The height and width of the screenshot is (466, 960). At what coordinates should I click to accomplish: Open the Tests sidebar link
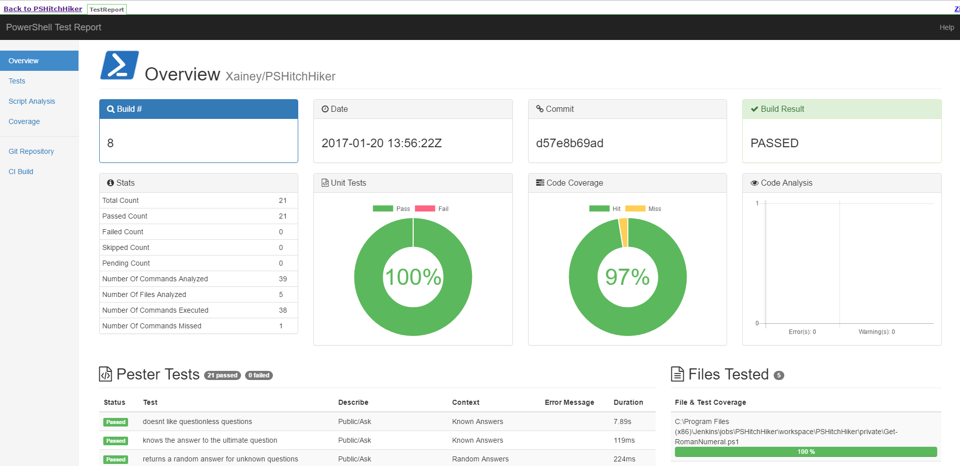click(x=17, y=81)
